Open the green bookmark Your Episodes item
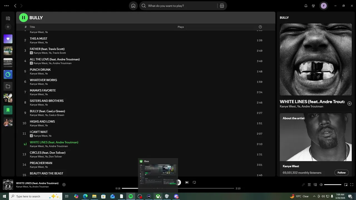The height and width of the screenshot is (200, 356). (x=8, y=110)
